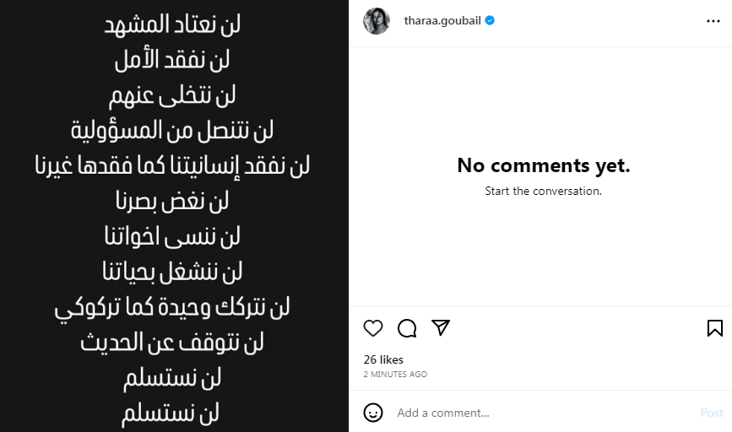
Task: Click the line لن ننسى اخواتنا
Action: [172, 235]
